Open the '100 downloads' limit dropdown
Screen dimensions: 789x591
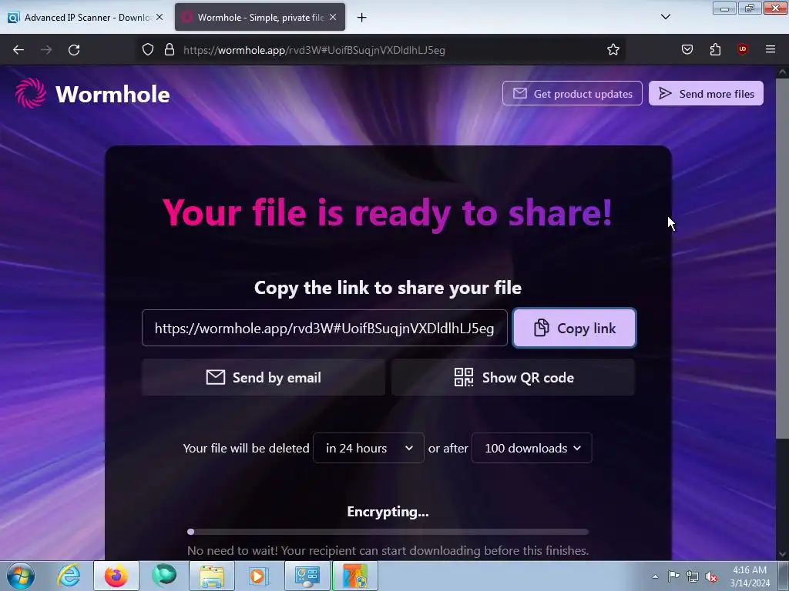532,449
